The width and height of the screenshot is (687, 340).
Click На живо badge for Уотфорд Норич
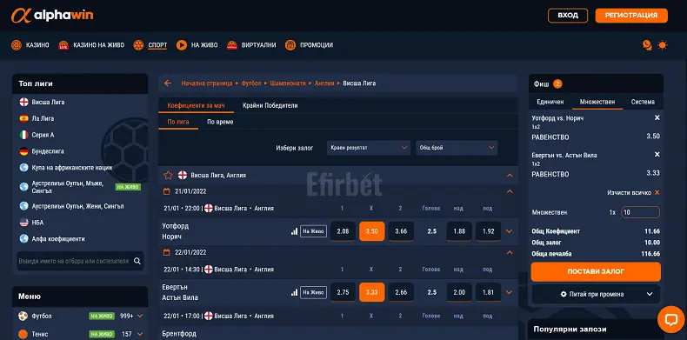click(x=313, y=231)
